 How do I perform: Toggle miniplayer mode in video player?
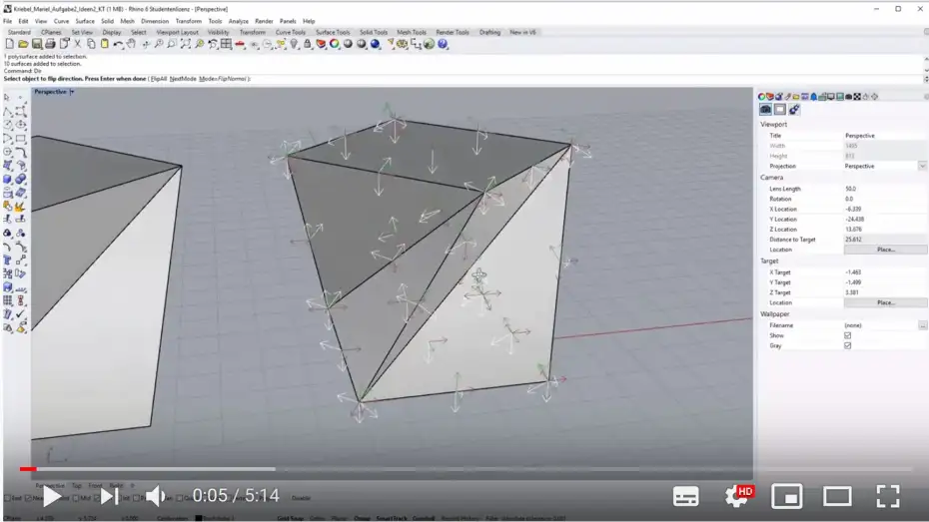[787, 496]
